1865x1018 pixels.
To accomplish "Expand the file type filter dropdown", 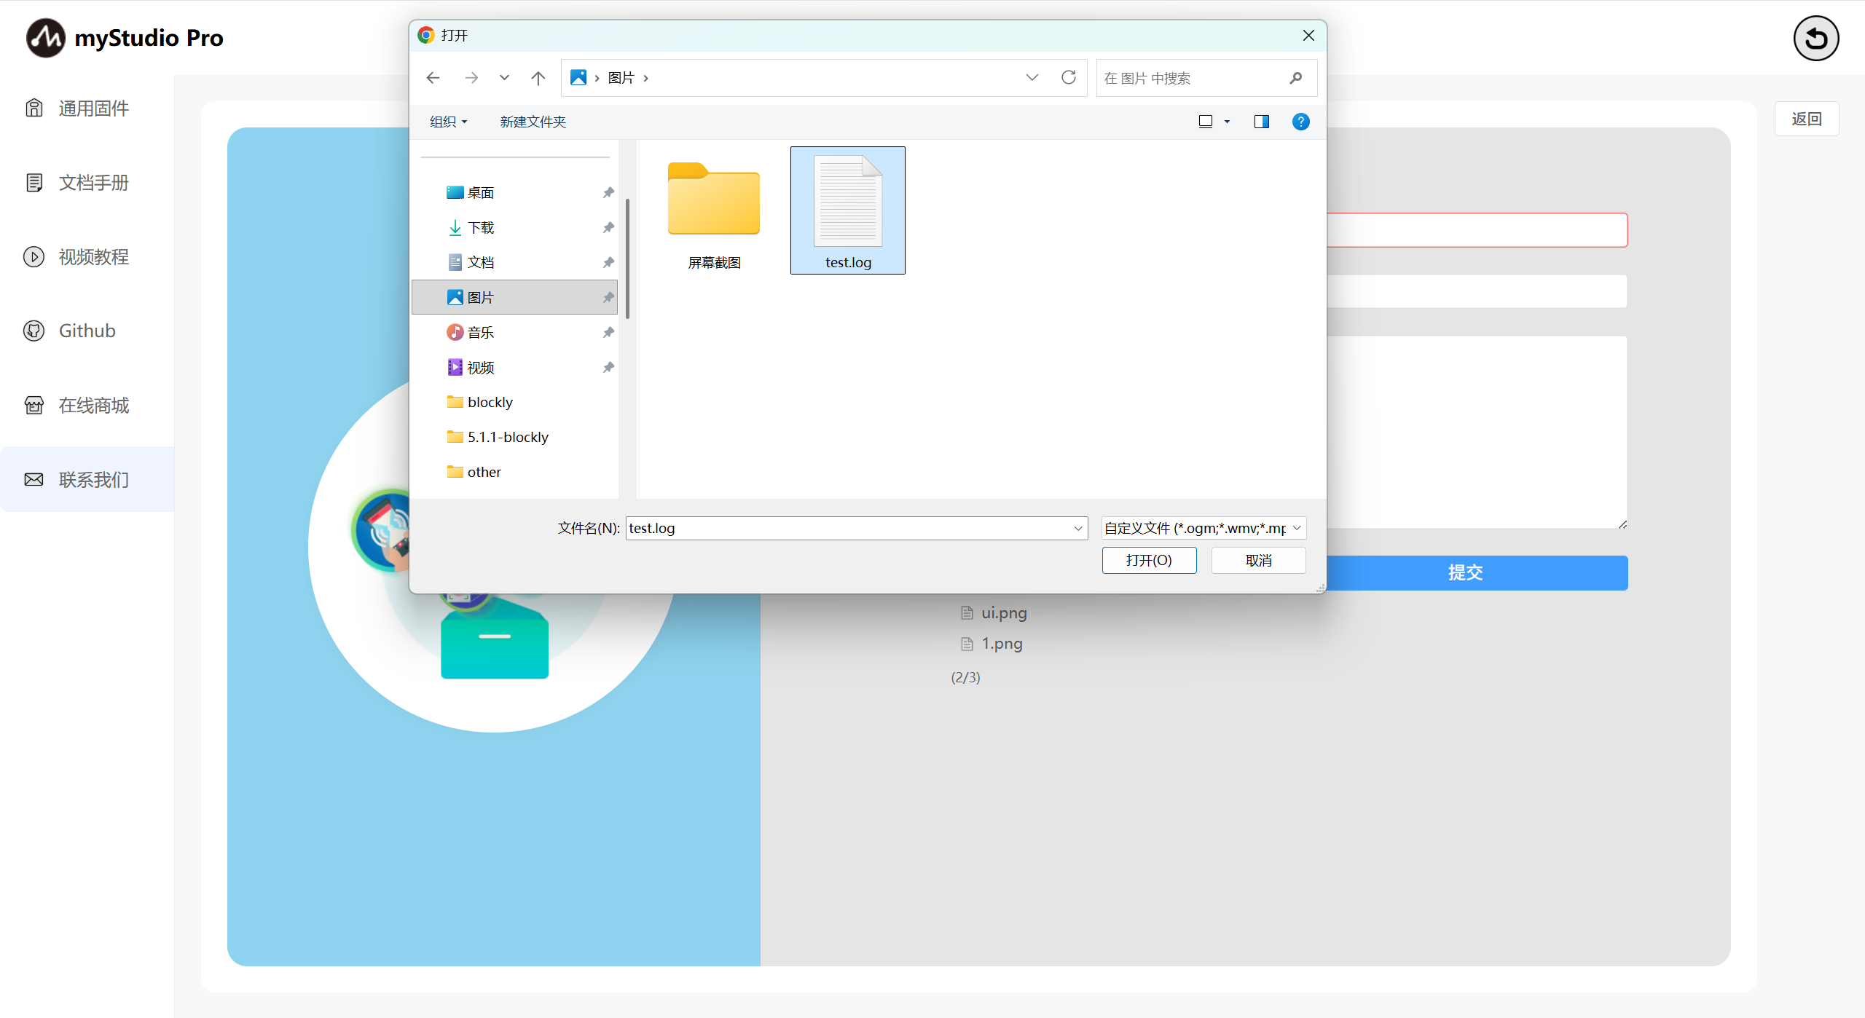I will click(x=1297, y=528).
